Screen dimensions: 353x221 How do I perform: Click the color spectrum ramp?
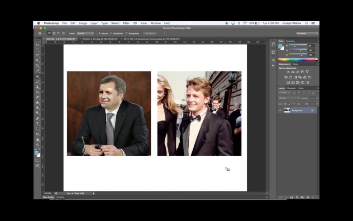pyautogui.click(x=297, y=60)
